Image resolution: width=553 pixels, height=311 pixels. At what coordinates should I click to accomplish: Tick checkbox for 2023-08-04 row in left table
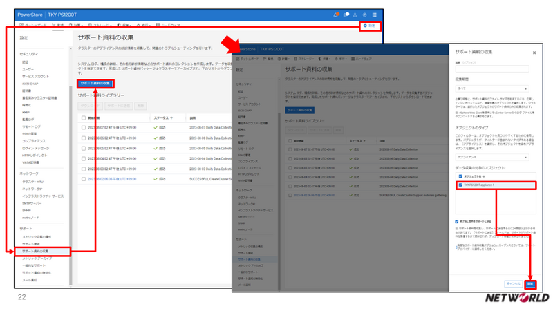84,159
